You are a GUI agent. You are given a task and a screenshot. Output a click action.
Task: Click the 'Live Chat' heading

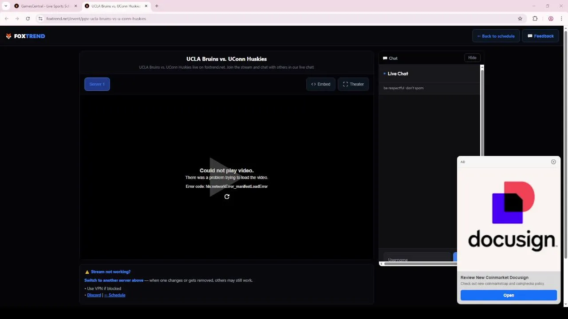[x=398, y=74]
